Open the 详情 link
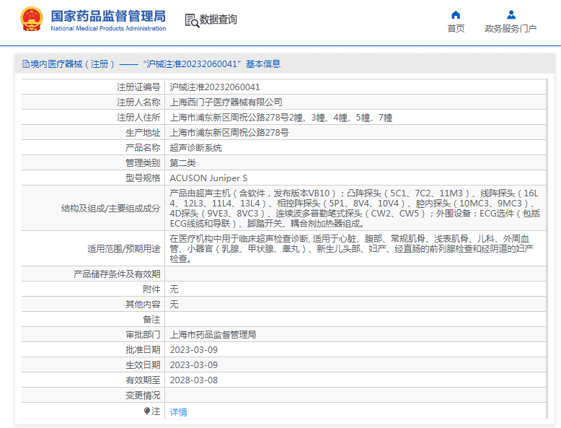The width and height of the screenshot is (561, 428). click(x=178, y=411)
